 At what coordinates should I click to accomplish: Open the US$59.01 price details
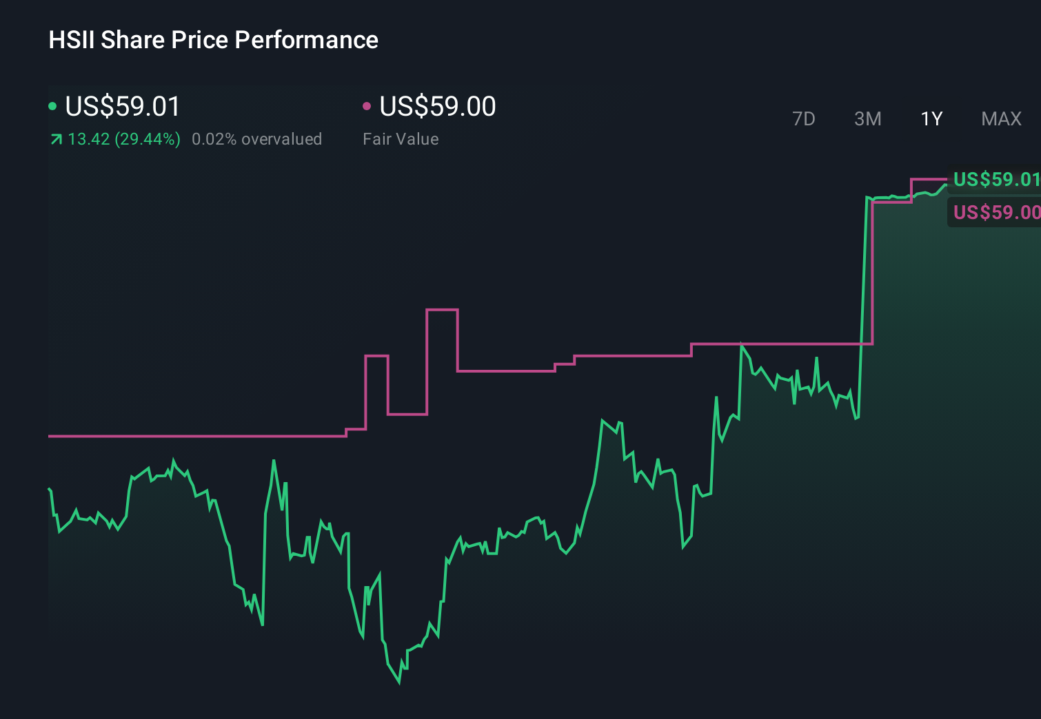[121, 107]
